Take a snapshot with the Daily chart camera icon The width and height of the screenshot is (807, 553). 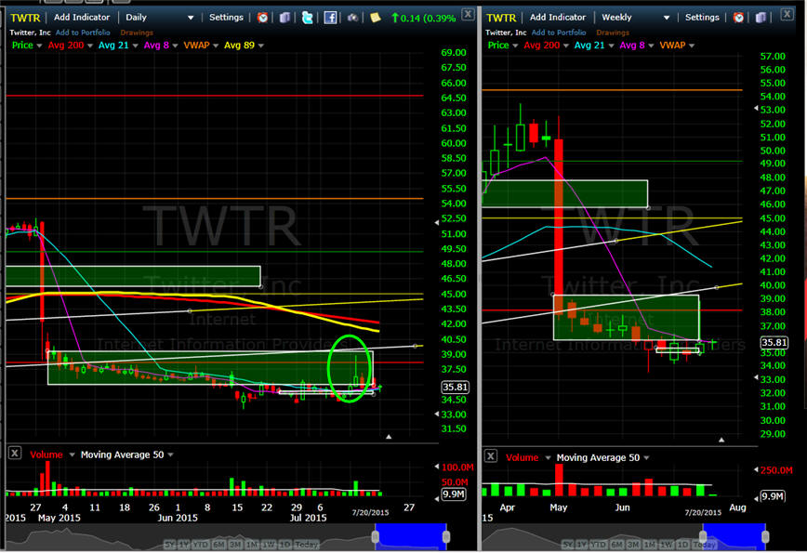[352, 18]
